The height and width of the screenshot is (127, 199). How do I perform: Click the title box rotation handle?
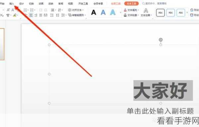(x=161, y=40)
